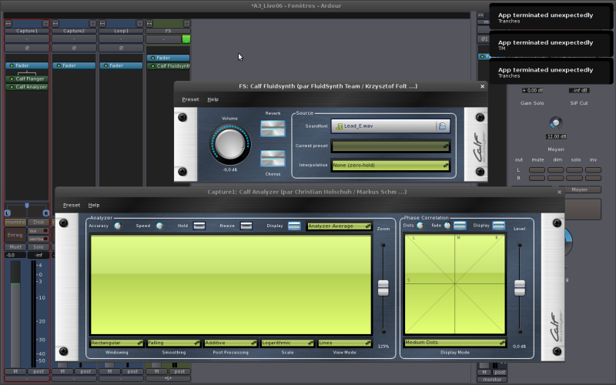Bypass the Calf Flanger plugin on Capture1
Screen dimensions: 616x385
[12, 79]
